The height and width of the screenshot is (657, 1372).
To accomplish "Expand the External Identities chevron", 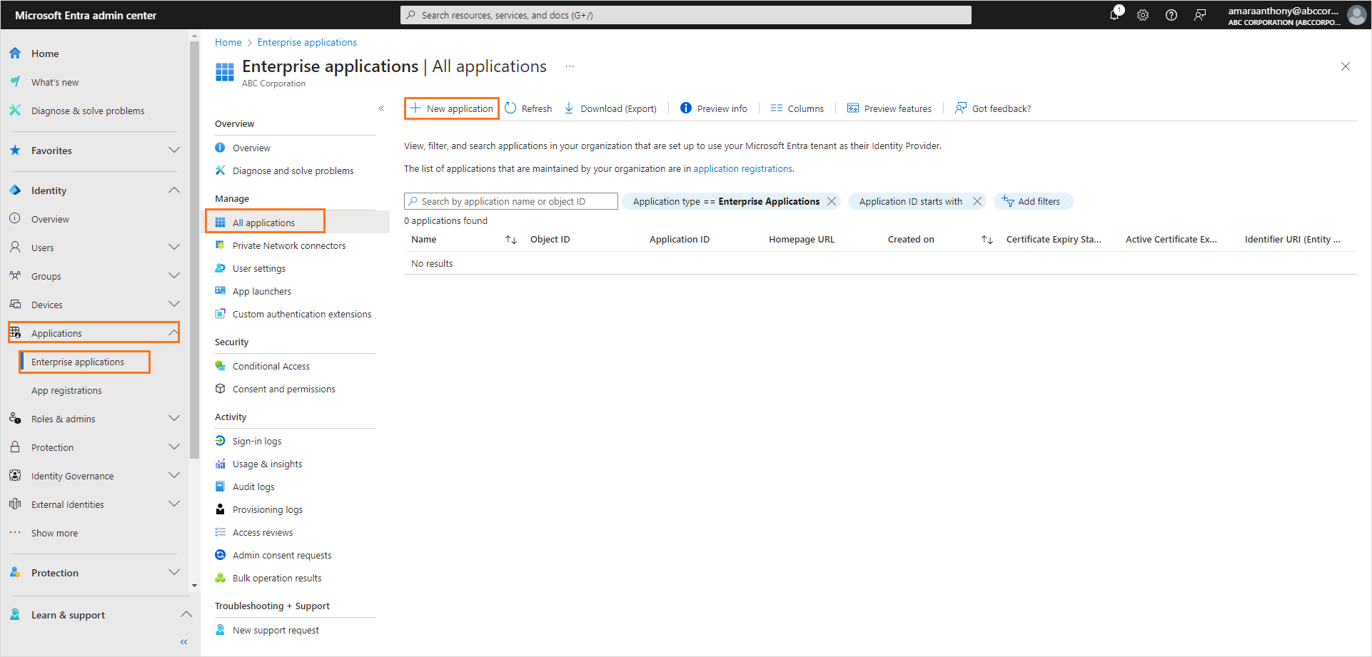I will tap(173, 504).
